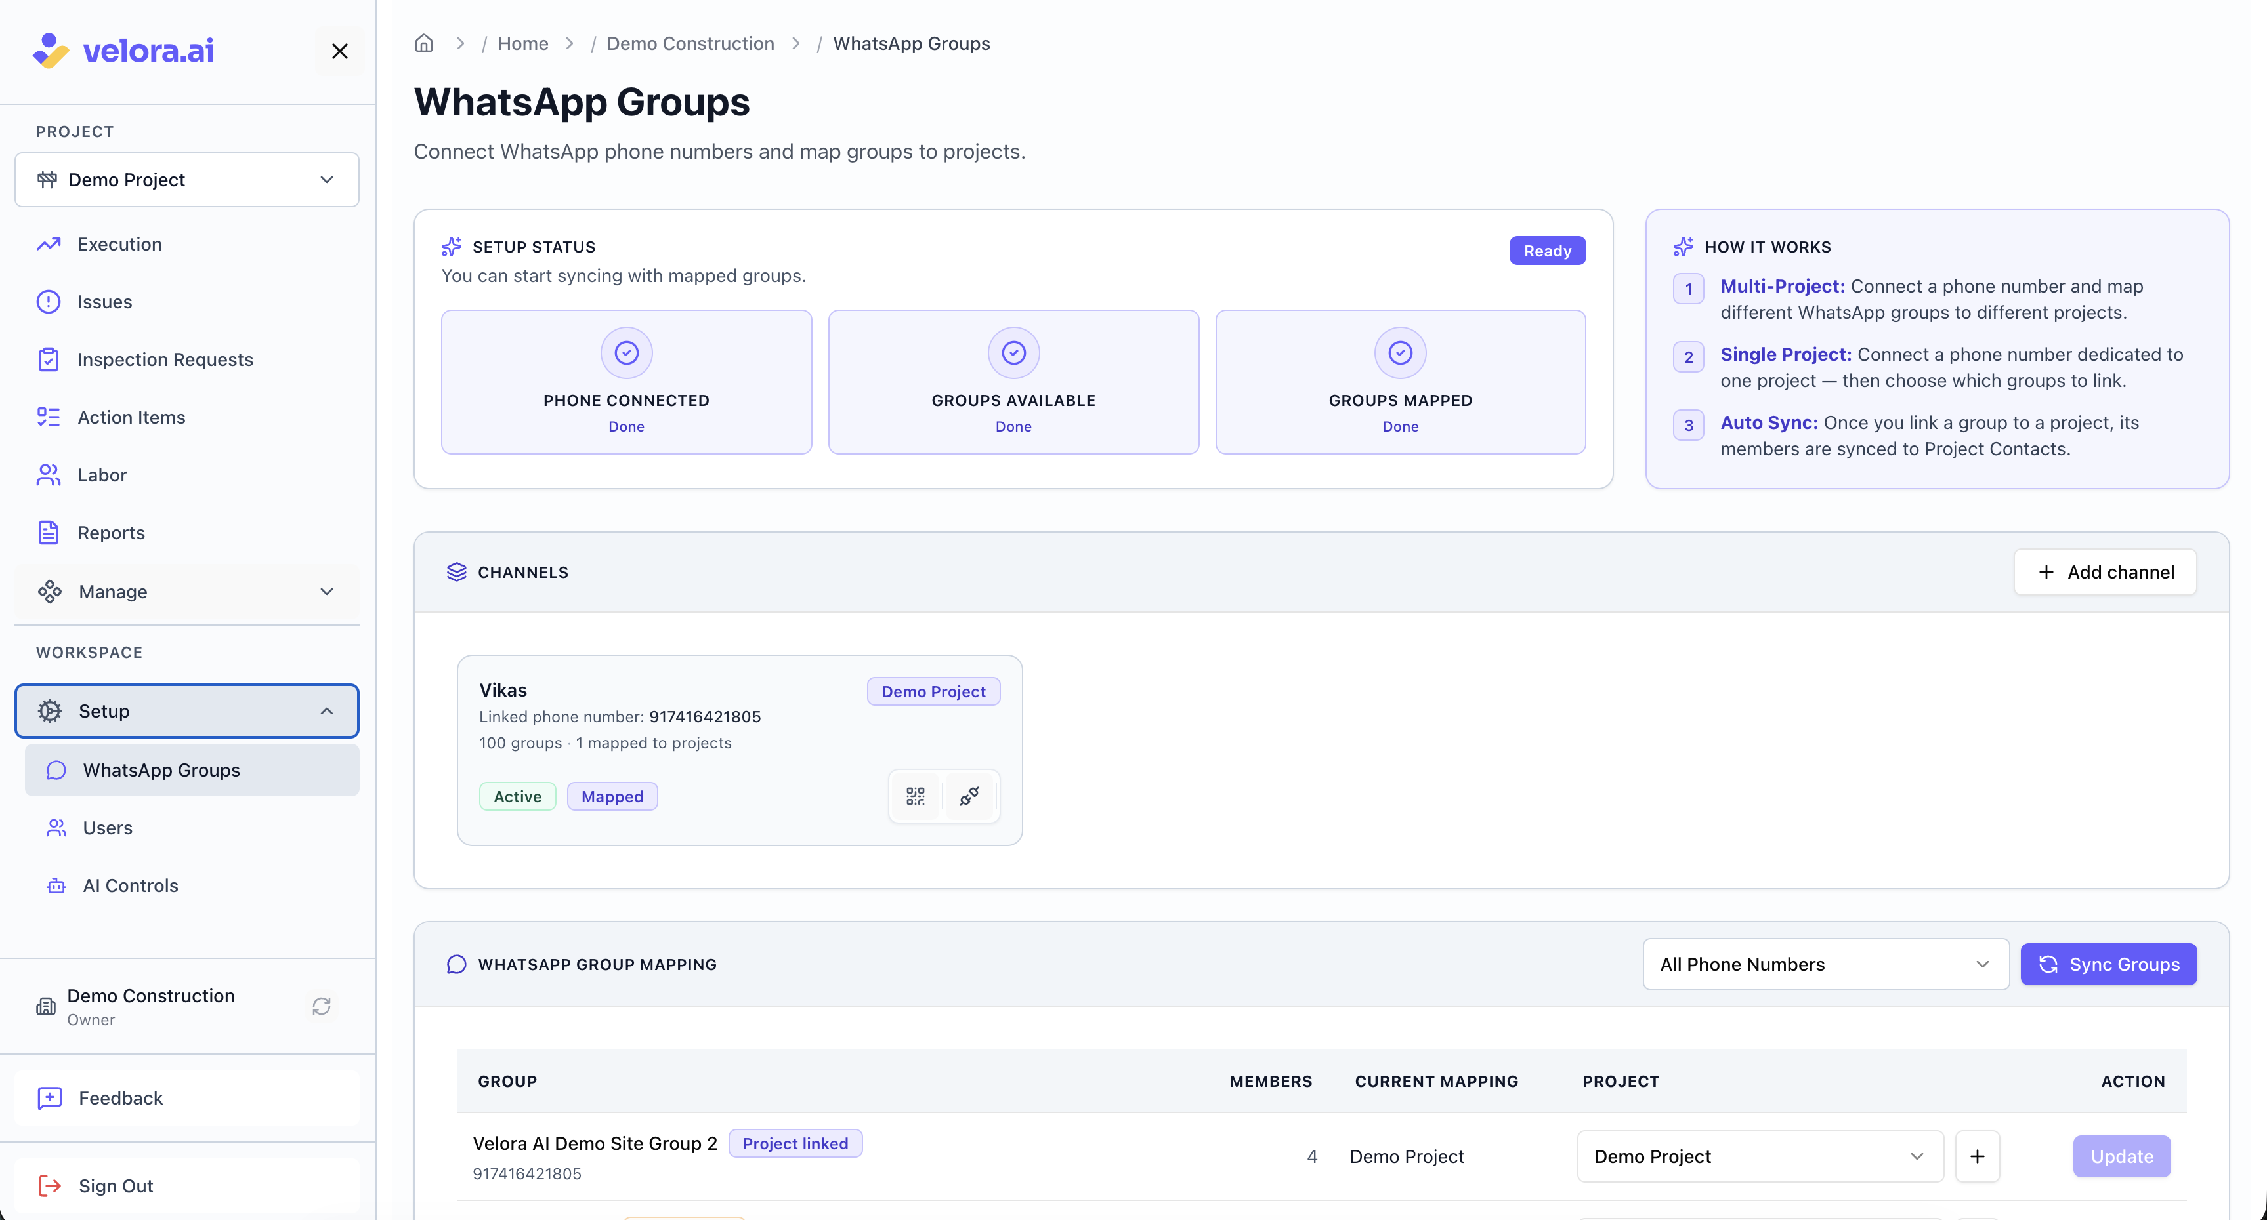
Task: Click the linked phone number 917416421805
Action: tap(705, 717)
